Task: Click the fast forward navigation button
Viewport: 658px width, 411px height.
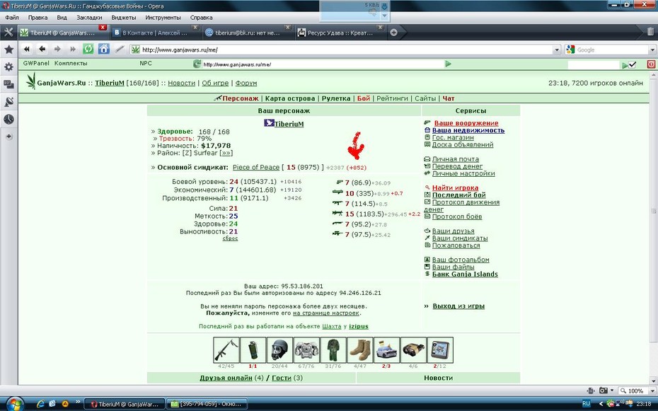Action: pos(73,49)
